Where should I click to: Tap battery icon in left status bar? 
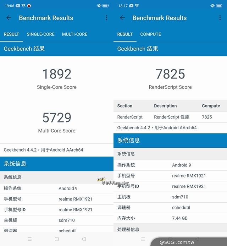coord(105,6)
